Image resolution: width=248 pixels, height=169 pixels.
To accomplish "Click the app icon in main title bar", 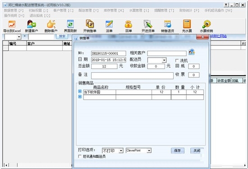I will click(5, 5).
